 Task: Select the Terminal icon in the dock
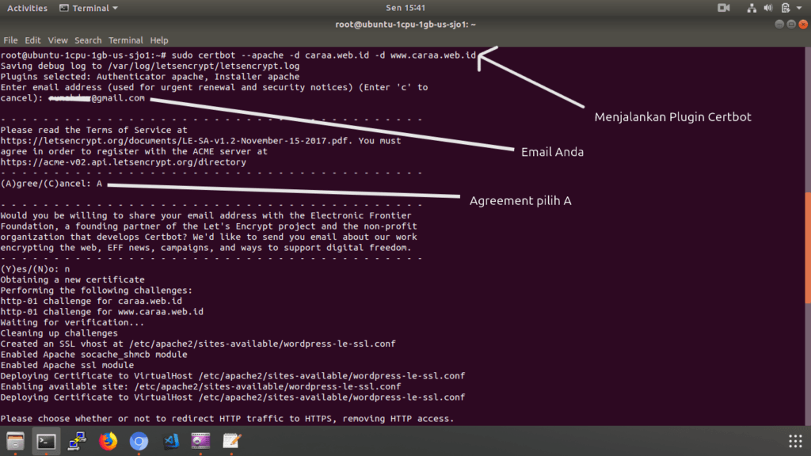coord(46,441)
